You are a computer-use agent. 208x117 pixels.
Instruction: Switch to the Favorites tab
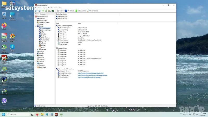tap(43, 14)
